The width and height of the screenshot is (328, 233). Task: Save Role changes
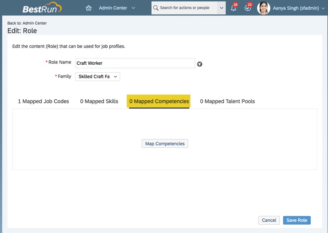(297, 220)
